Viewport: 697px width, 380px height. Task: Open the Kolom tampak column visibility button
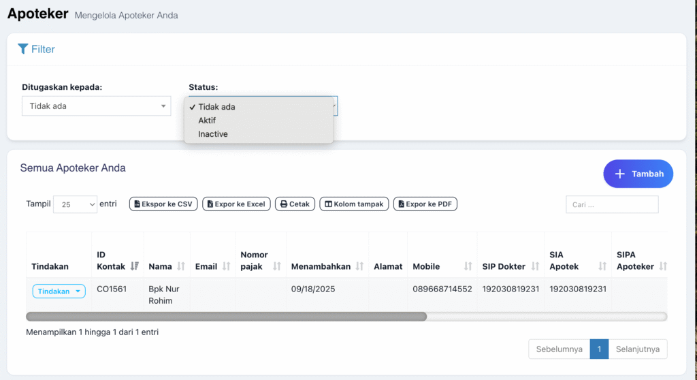pyautogui.click(x=354, y=204)
